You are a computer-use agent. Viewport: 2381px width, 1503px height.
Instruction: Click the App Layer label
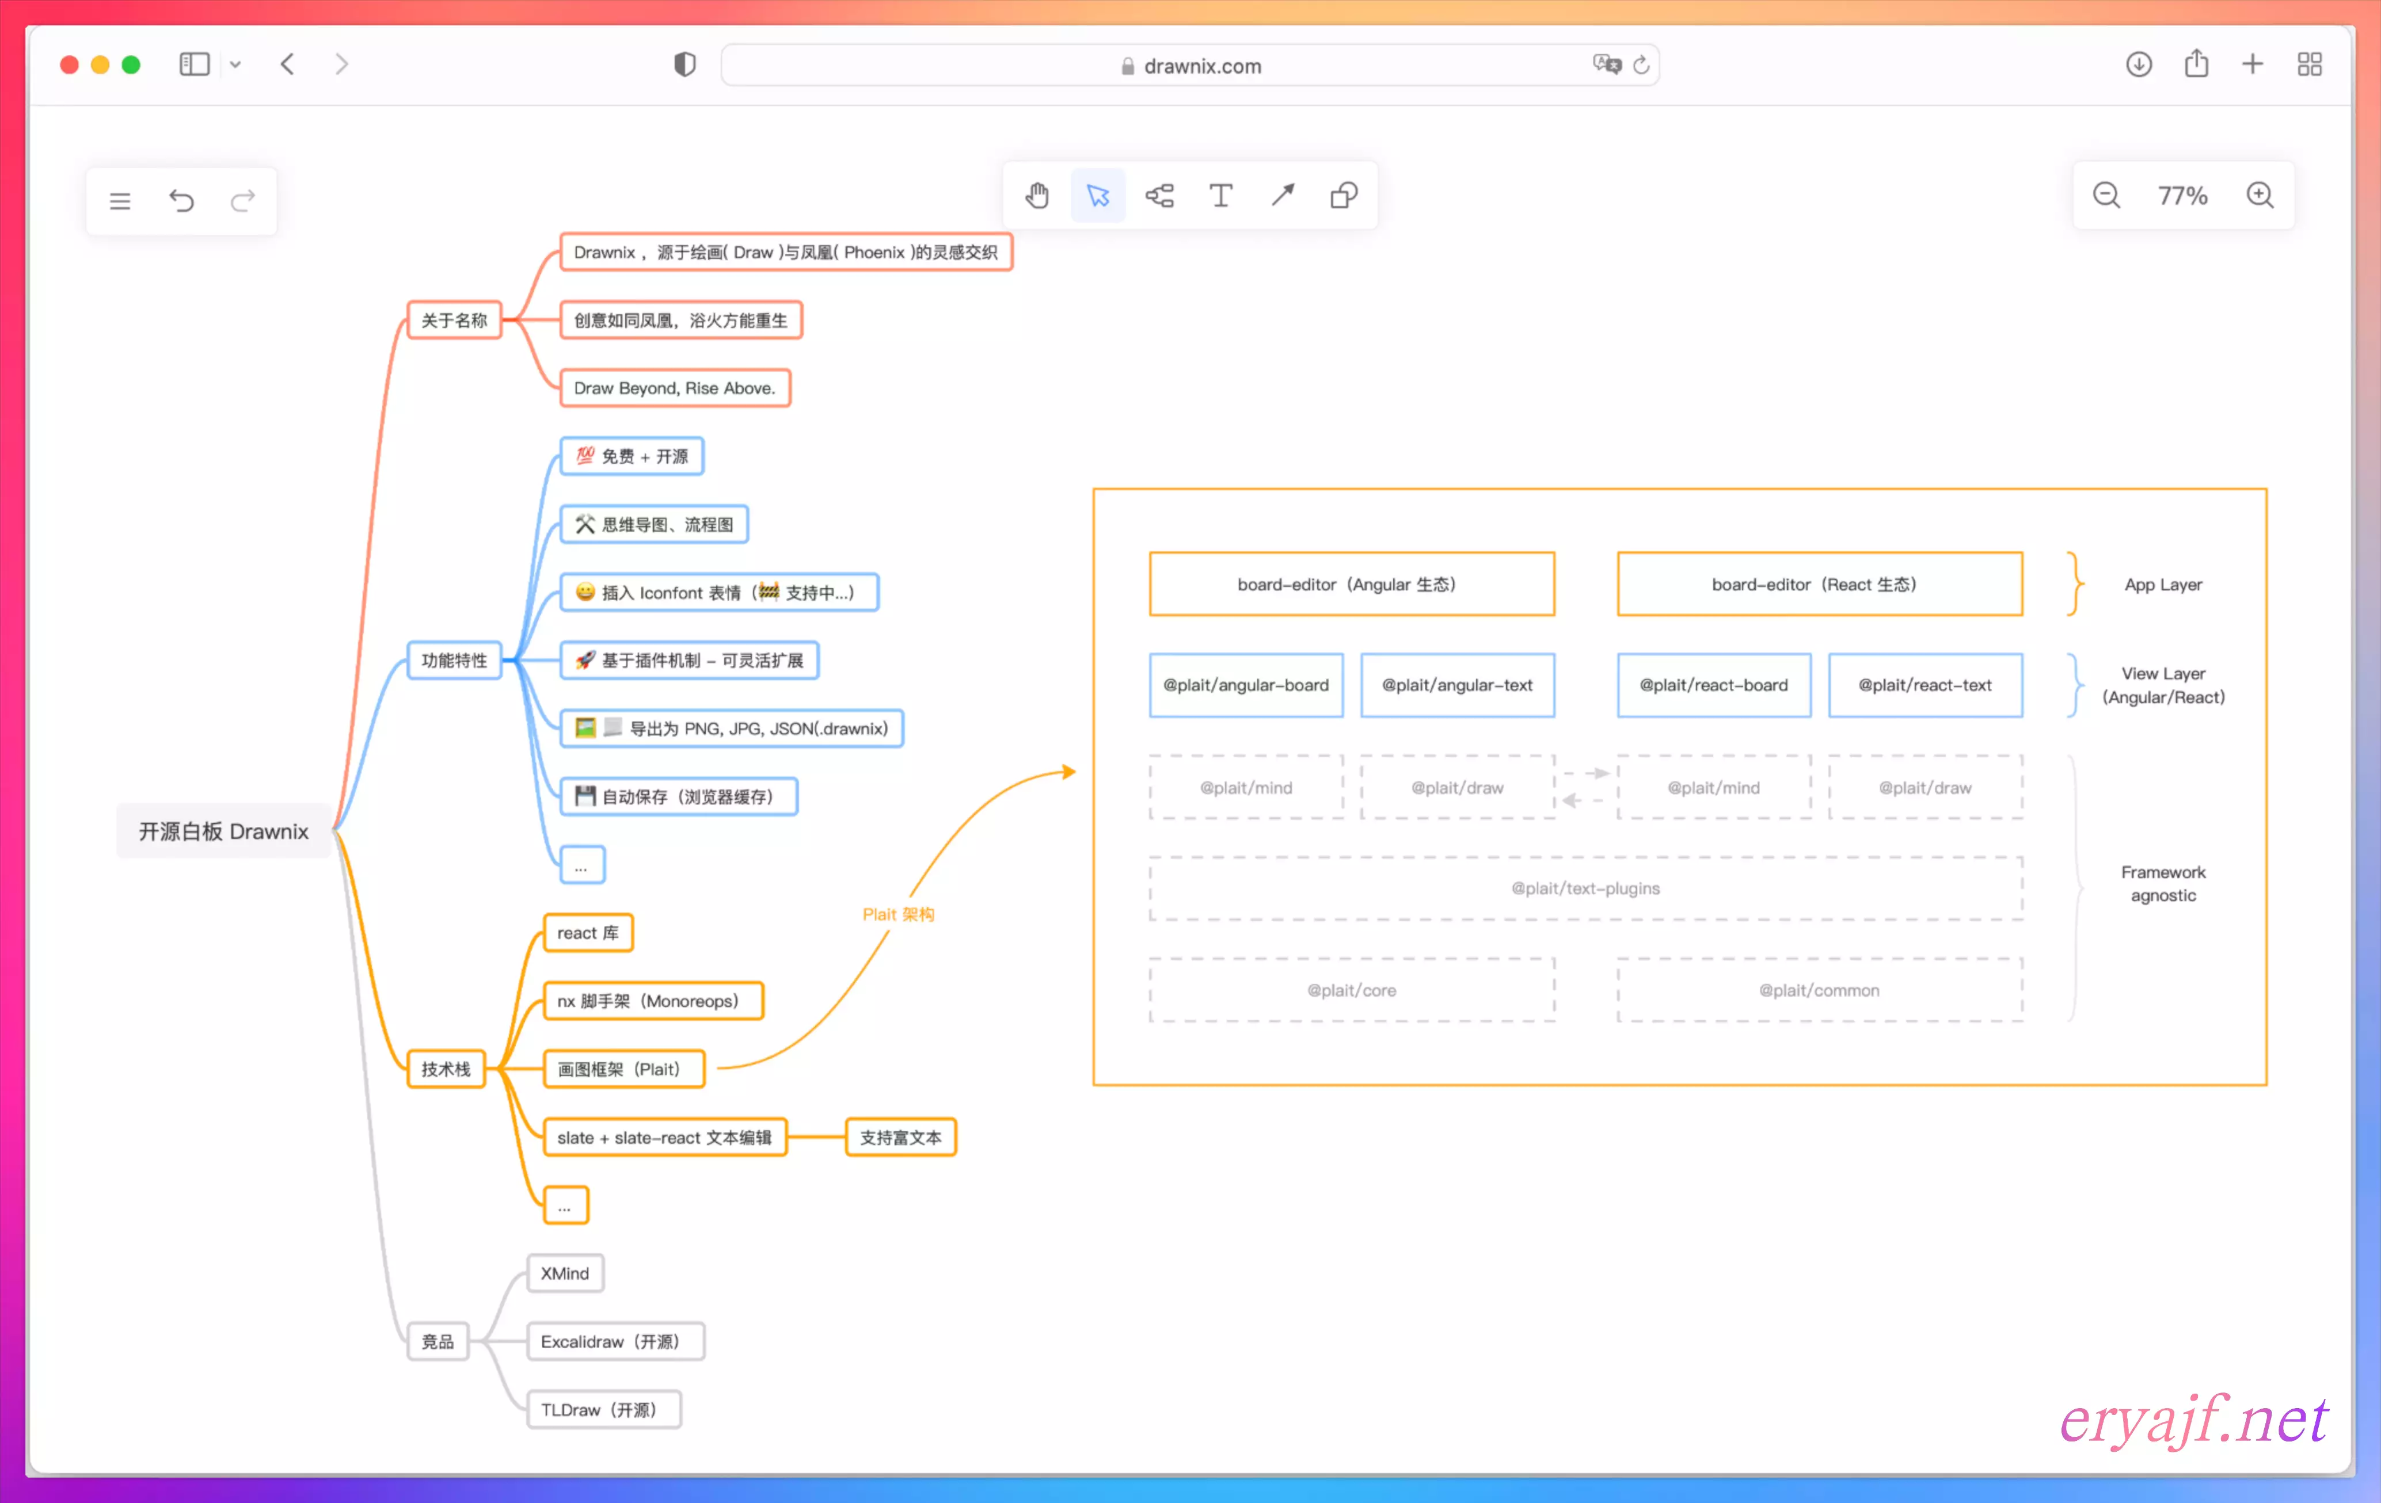(2162, 584)
